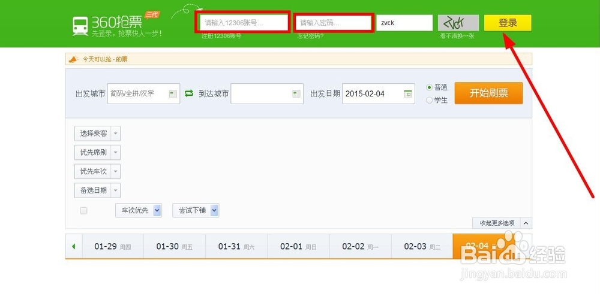Screen dimensions: 600x294
Task: Focus the password input field
Action: (x=333, y=23)
